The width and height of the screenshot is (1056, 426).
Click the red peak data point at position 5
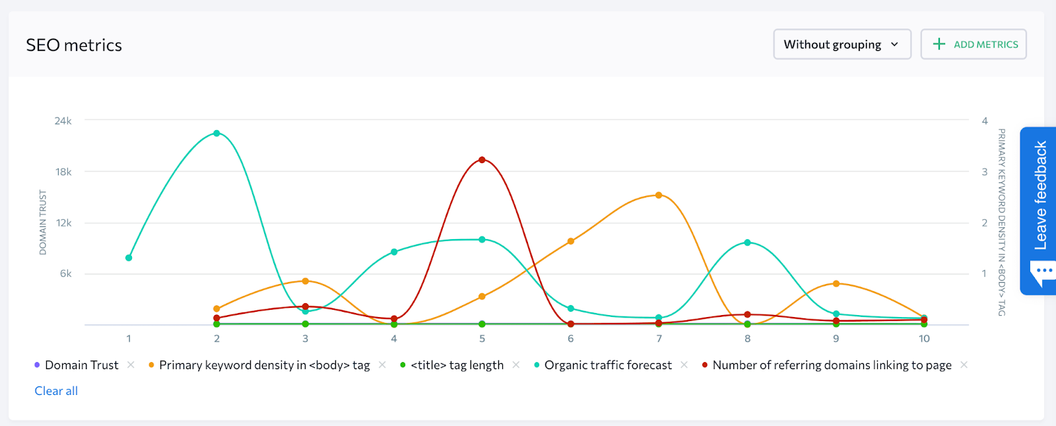coord(481,159)
